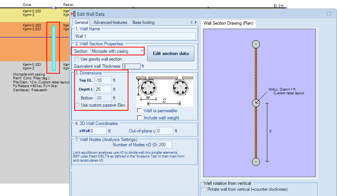Click the Edit Wall Data title icon
Screen dimensions: 337x196
click(73, 14)
